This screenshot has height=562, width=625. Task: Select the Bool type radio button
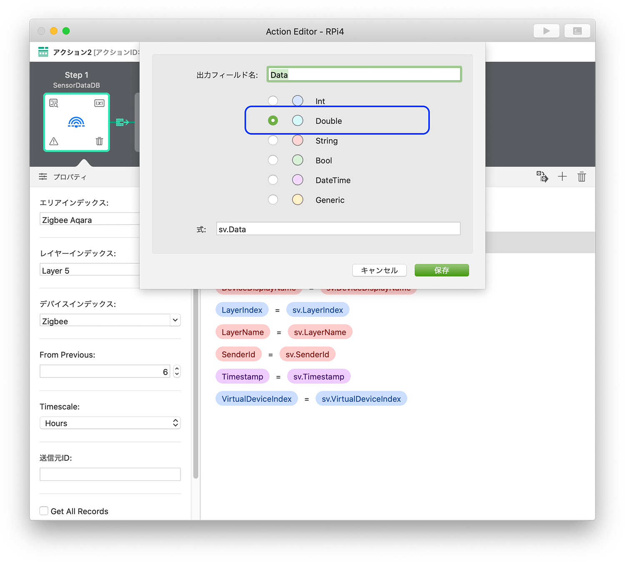point(273,160)
